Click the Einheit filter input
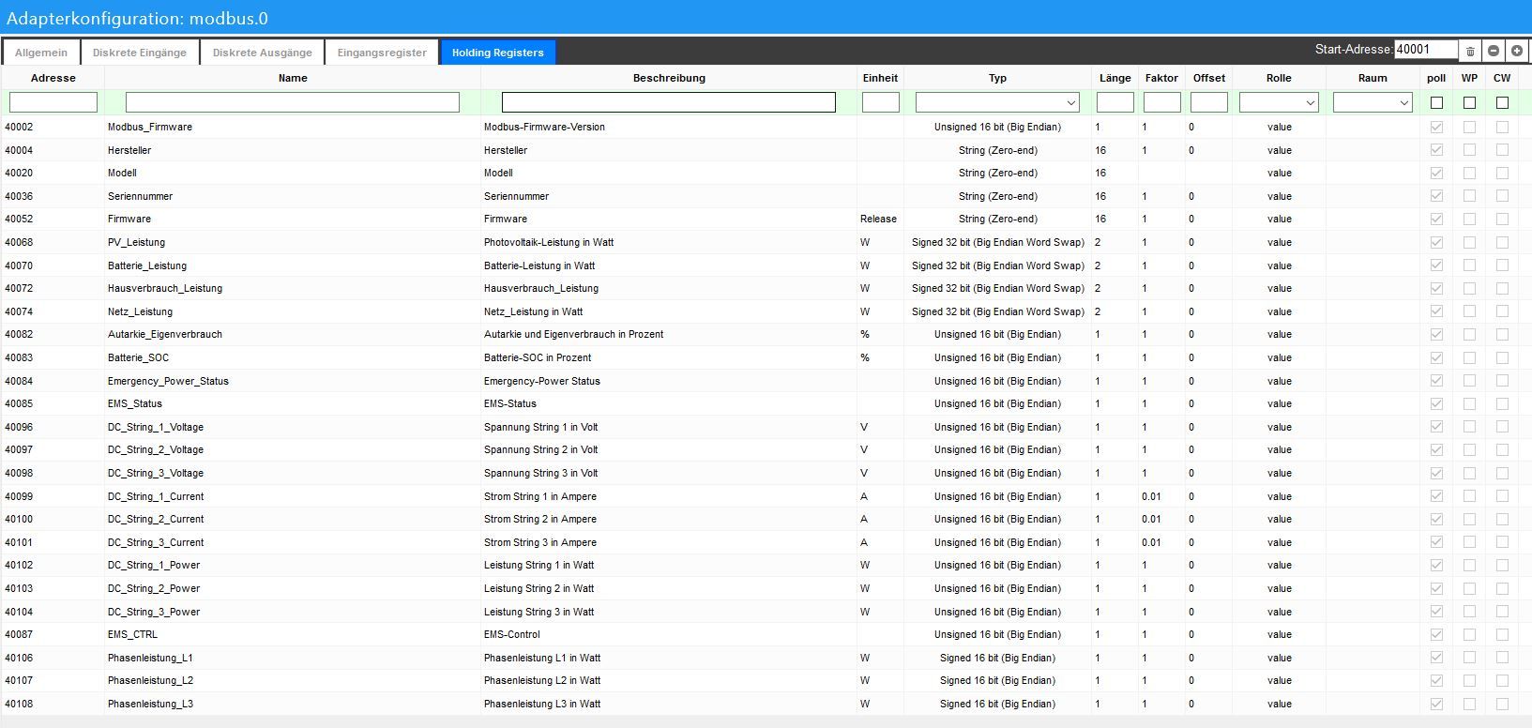Viewport: 1532px width, 728px height. [x=881, y=102]
